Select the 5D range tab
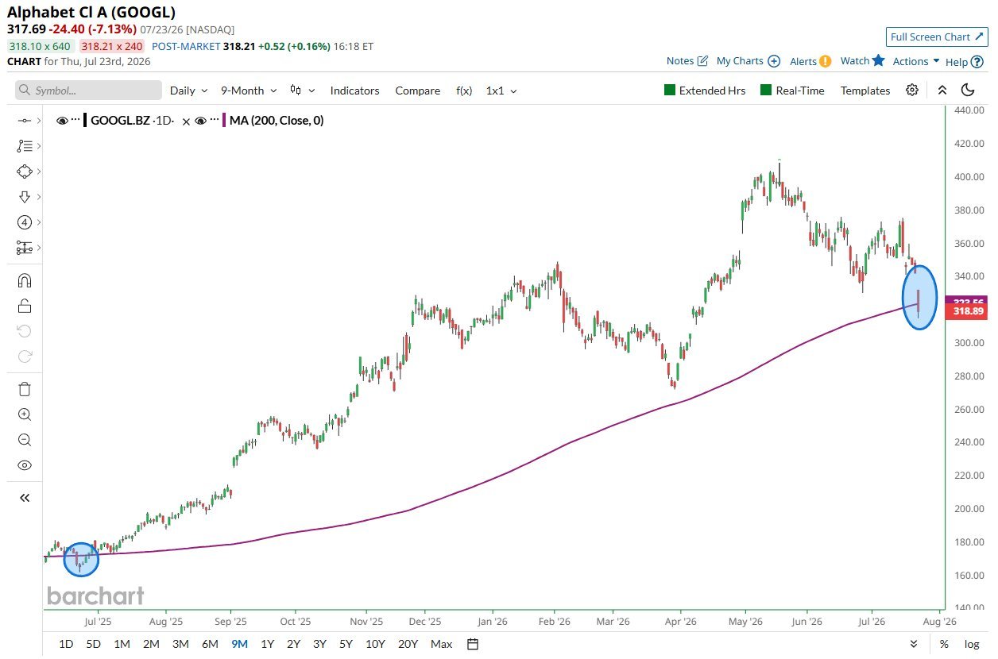The width and height of the screenshot is (998, 659). 94,644
